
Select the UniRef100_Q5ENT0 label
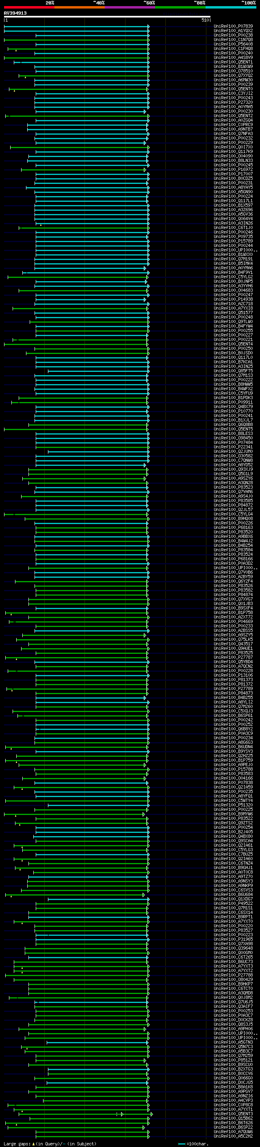[x=233, y=89]
